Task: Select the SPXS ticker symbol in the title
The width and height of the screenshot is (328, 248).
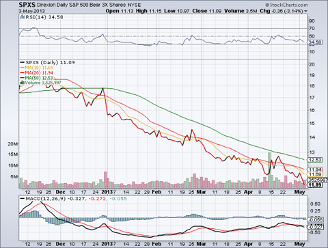Action: [x=27, y=5]
